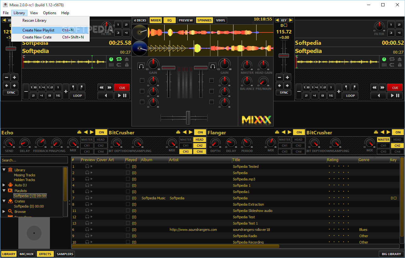The width and height of the screenshot is (405, 258).
Task: Click Browse magnifier icon in sidebar
Action: tap(10, 212)
